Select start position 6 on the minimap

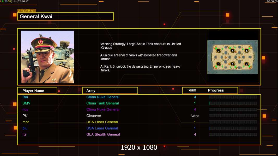[246, 51]
